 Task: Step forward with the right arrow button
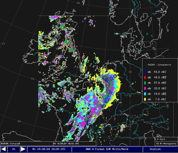pyautogui.click(x=23, y=149)
